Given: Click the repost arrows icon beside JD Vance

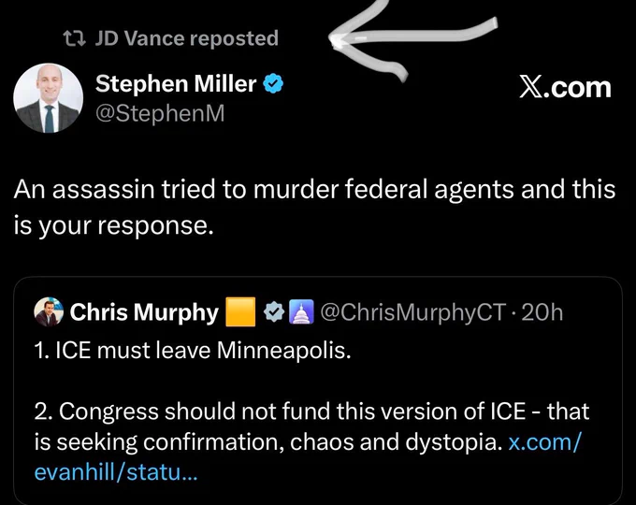Looking at the screenshot, I should click(74, 38).
